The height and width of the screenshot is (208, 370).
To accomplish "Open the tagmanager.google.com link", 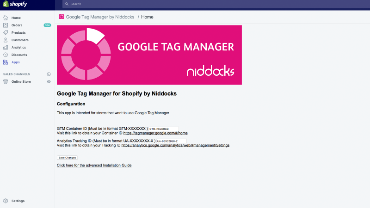I will click(x=155, y=133).
